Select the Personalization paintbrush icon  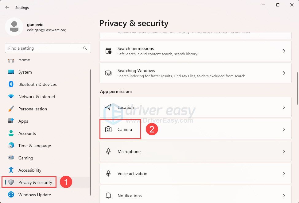[11, 109]
